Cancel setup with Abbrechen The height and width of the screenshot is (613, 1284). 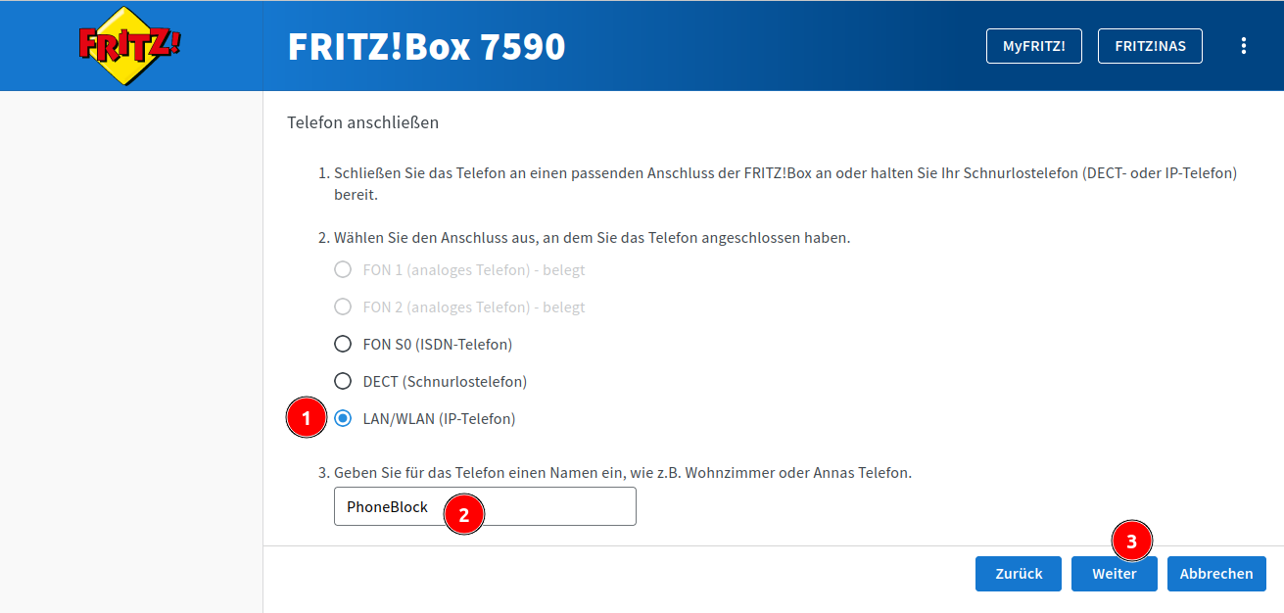pyautogui.click(x=1216, y=574)
